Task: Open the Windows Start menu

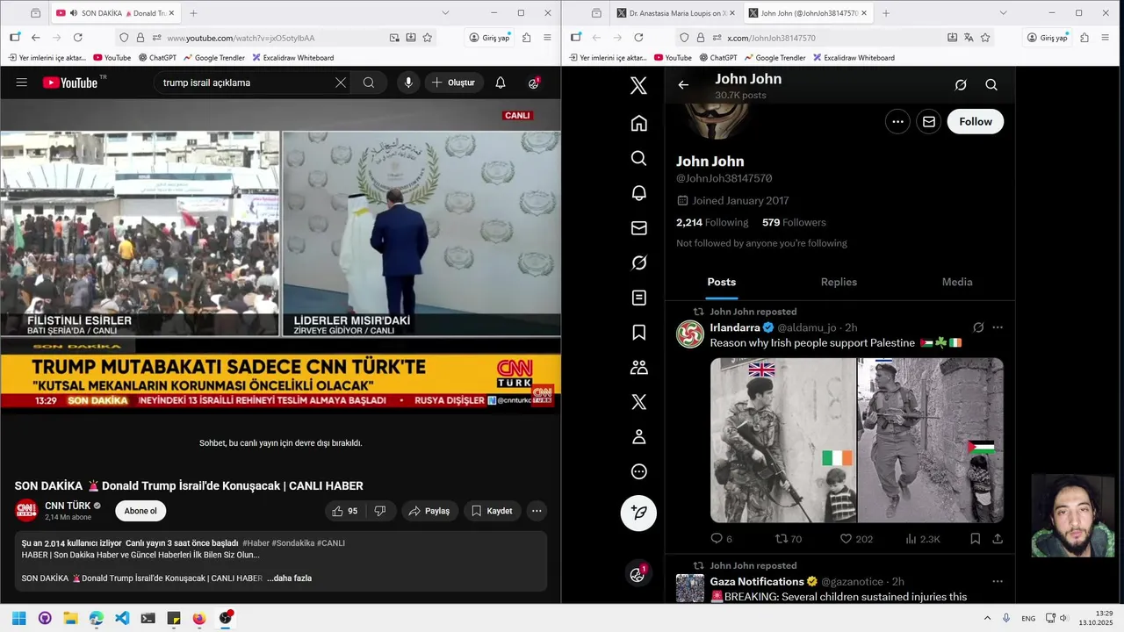Action: click(x=19, y=618)
